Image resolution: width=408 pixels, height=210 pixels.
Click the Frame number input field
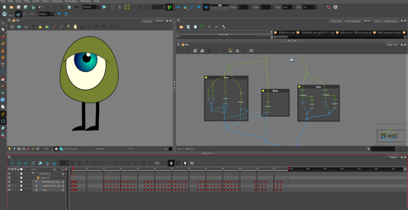pyautogui.click(x=243, y=7)
